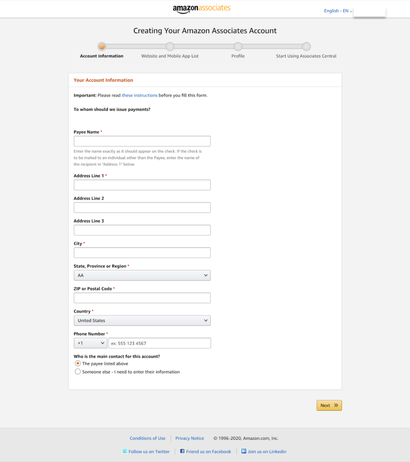Select the Profile progress step circle

[238, 46]
